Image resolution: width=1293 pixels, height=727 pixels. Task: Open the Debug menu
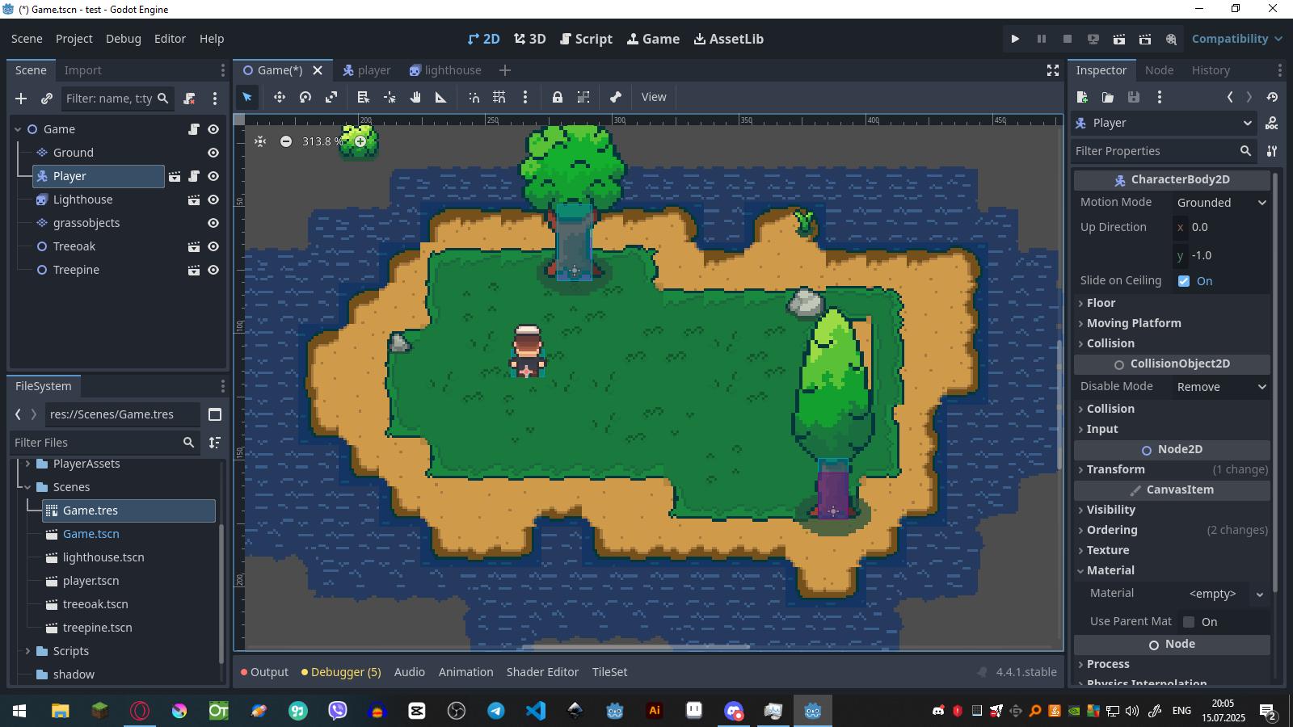point(123,38)
